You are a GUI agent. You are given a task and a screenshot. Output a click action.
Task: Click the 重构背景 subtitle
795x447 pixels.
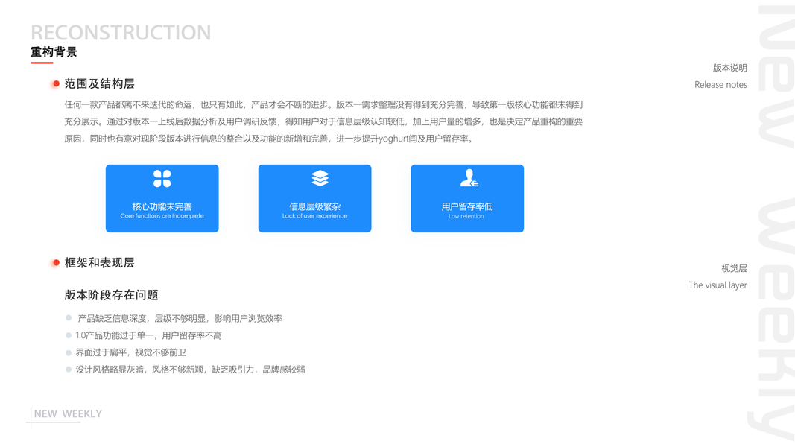(x=54, y=51)
